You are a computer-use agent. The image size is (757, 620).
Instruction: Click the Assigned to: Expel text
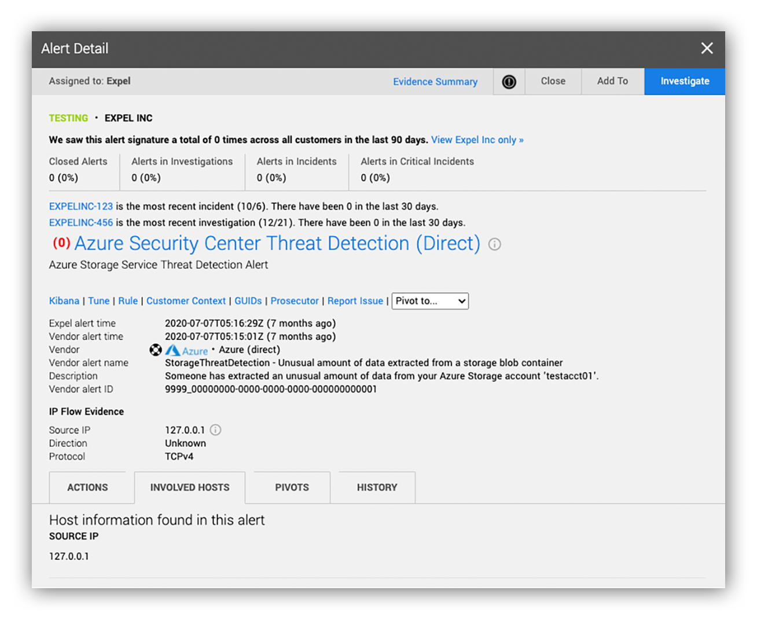pyautogui.click(x=90, y=81)
